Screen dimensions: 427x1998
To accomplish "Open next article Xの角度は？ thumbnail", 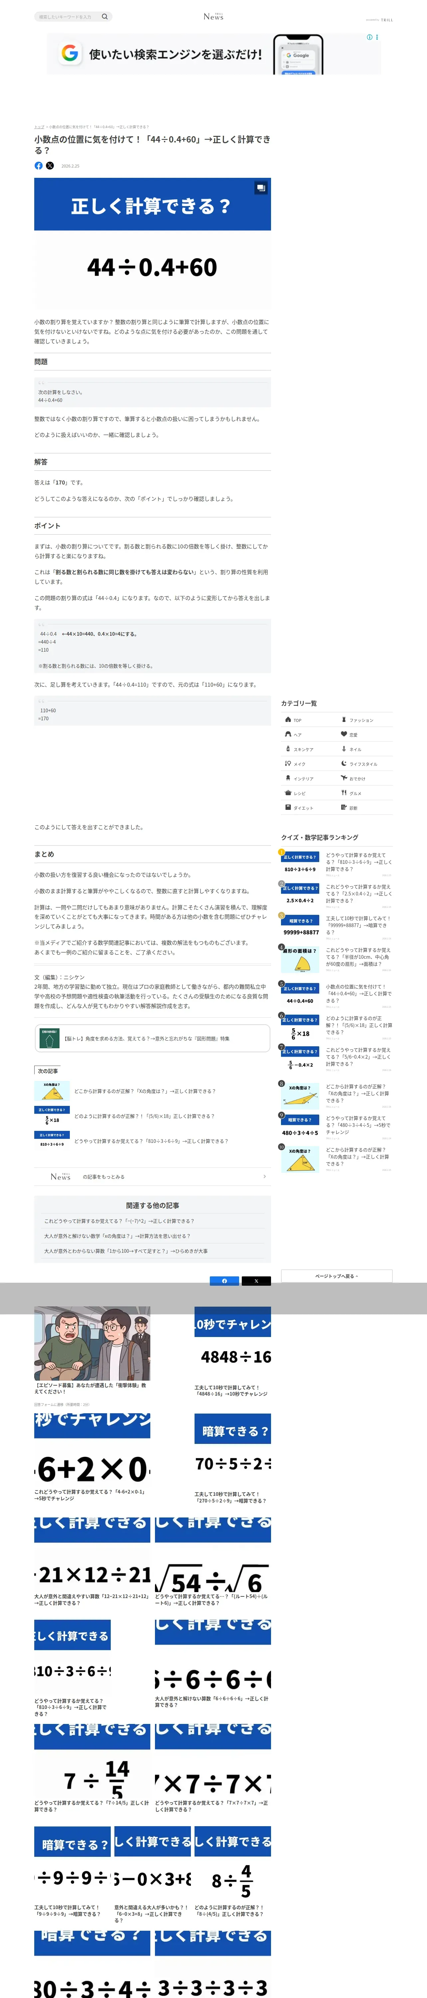I will [x=52, y=1091].
